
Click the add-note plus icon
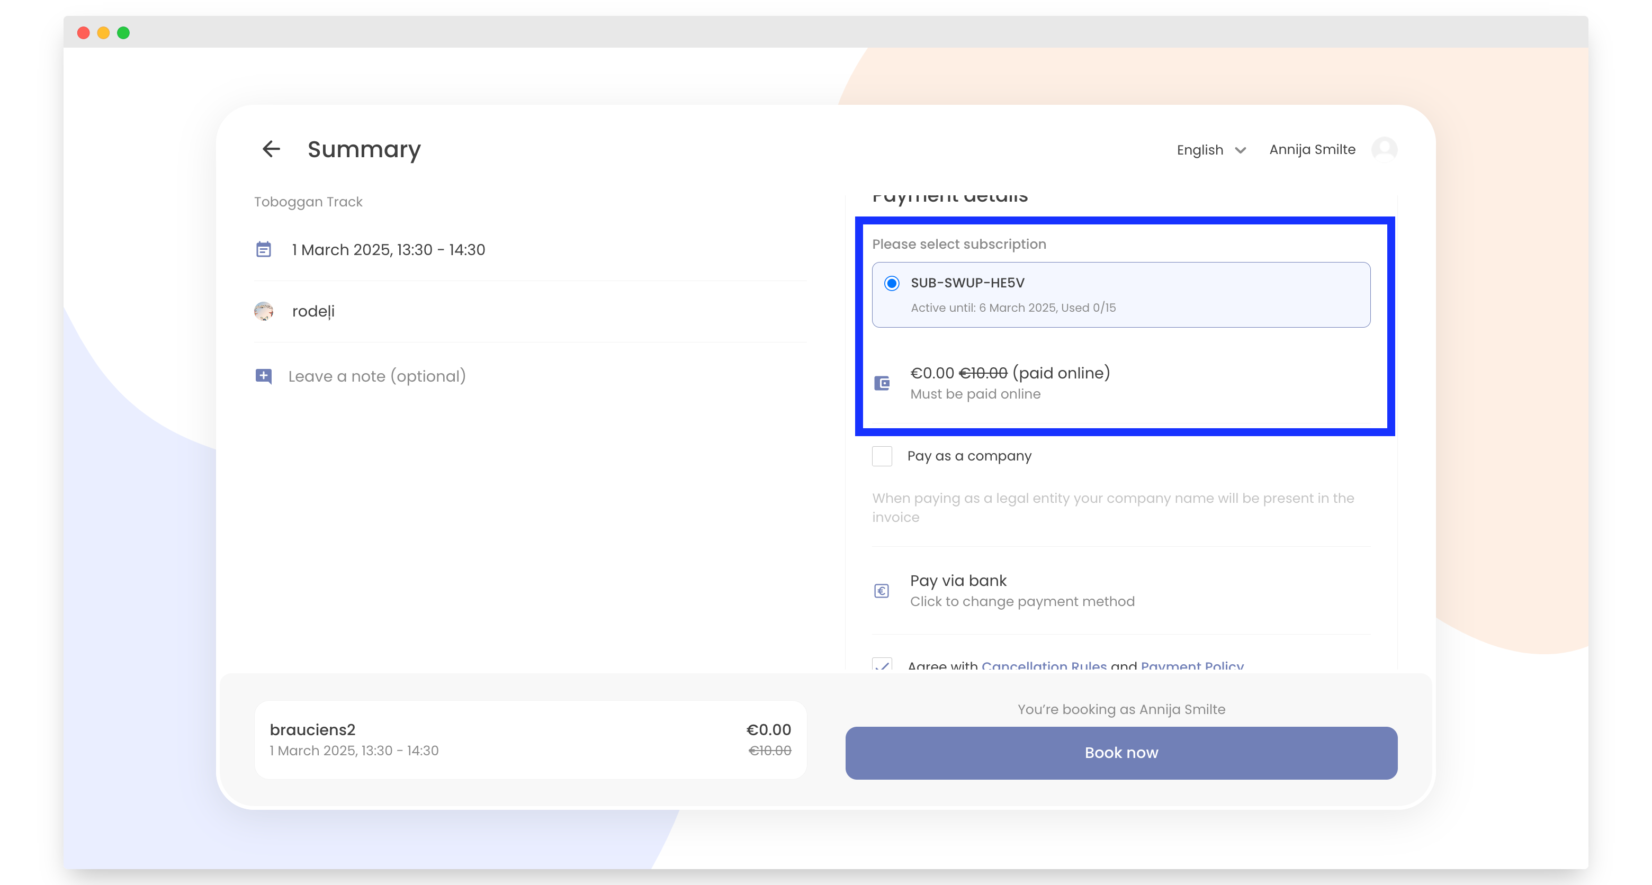coord(263,376)
